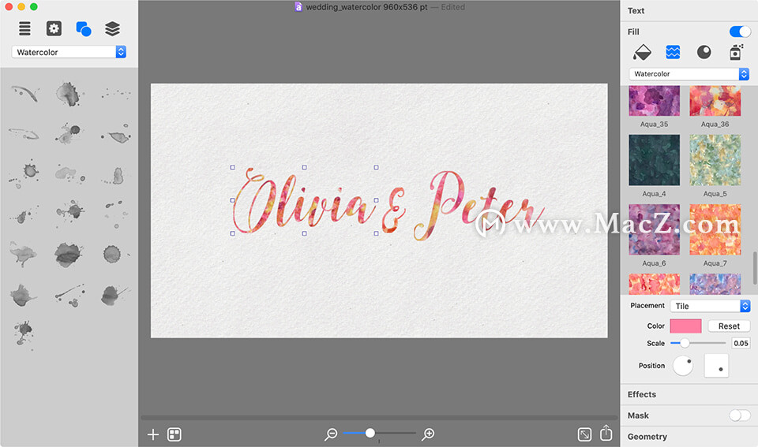Viewport: 758px width, 447px height.
Task: Pick the first watercolor brush stroke shape
Action: tap(24, 93)
